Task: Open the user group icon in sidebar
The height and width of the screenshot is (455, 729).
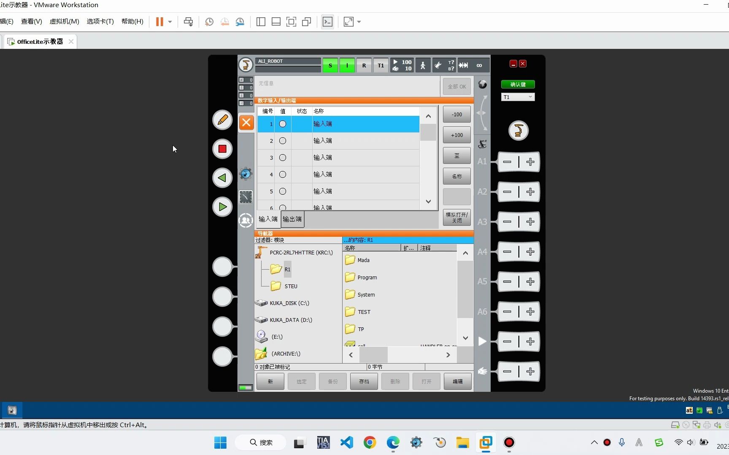Action: pos(246,220)
